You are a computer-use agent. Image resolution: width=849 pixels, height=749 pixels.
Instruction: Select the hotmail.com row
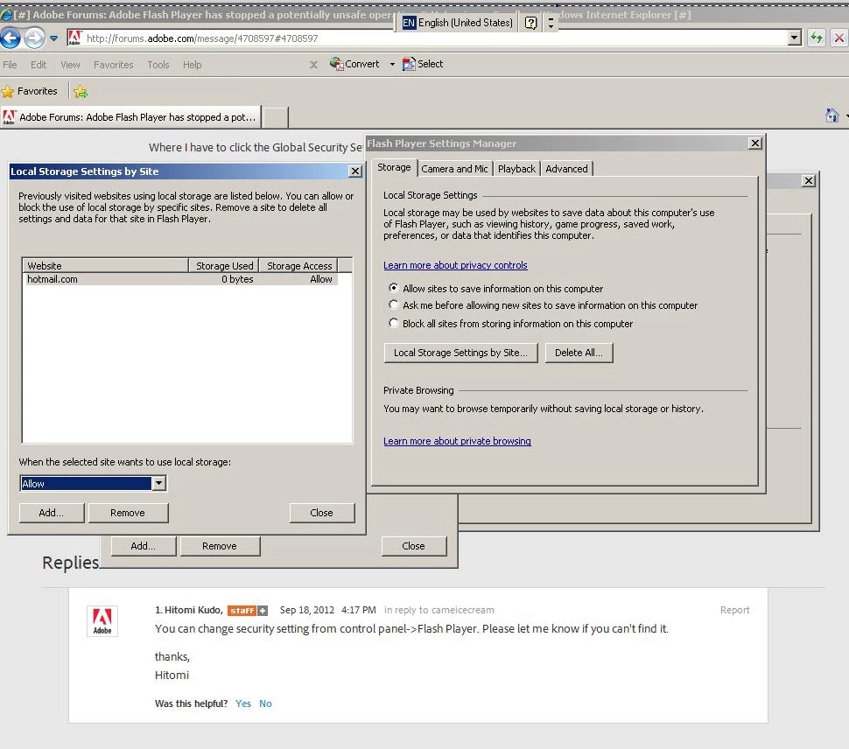(x=180, y=279)
